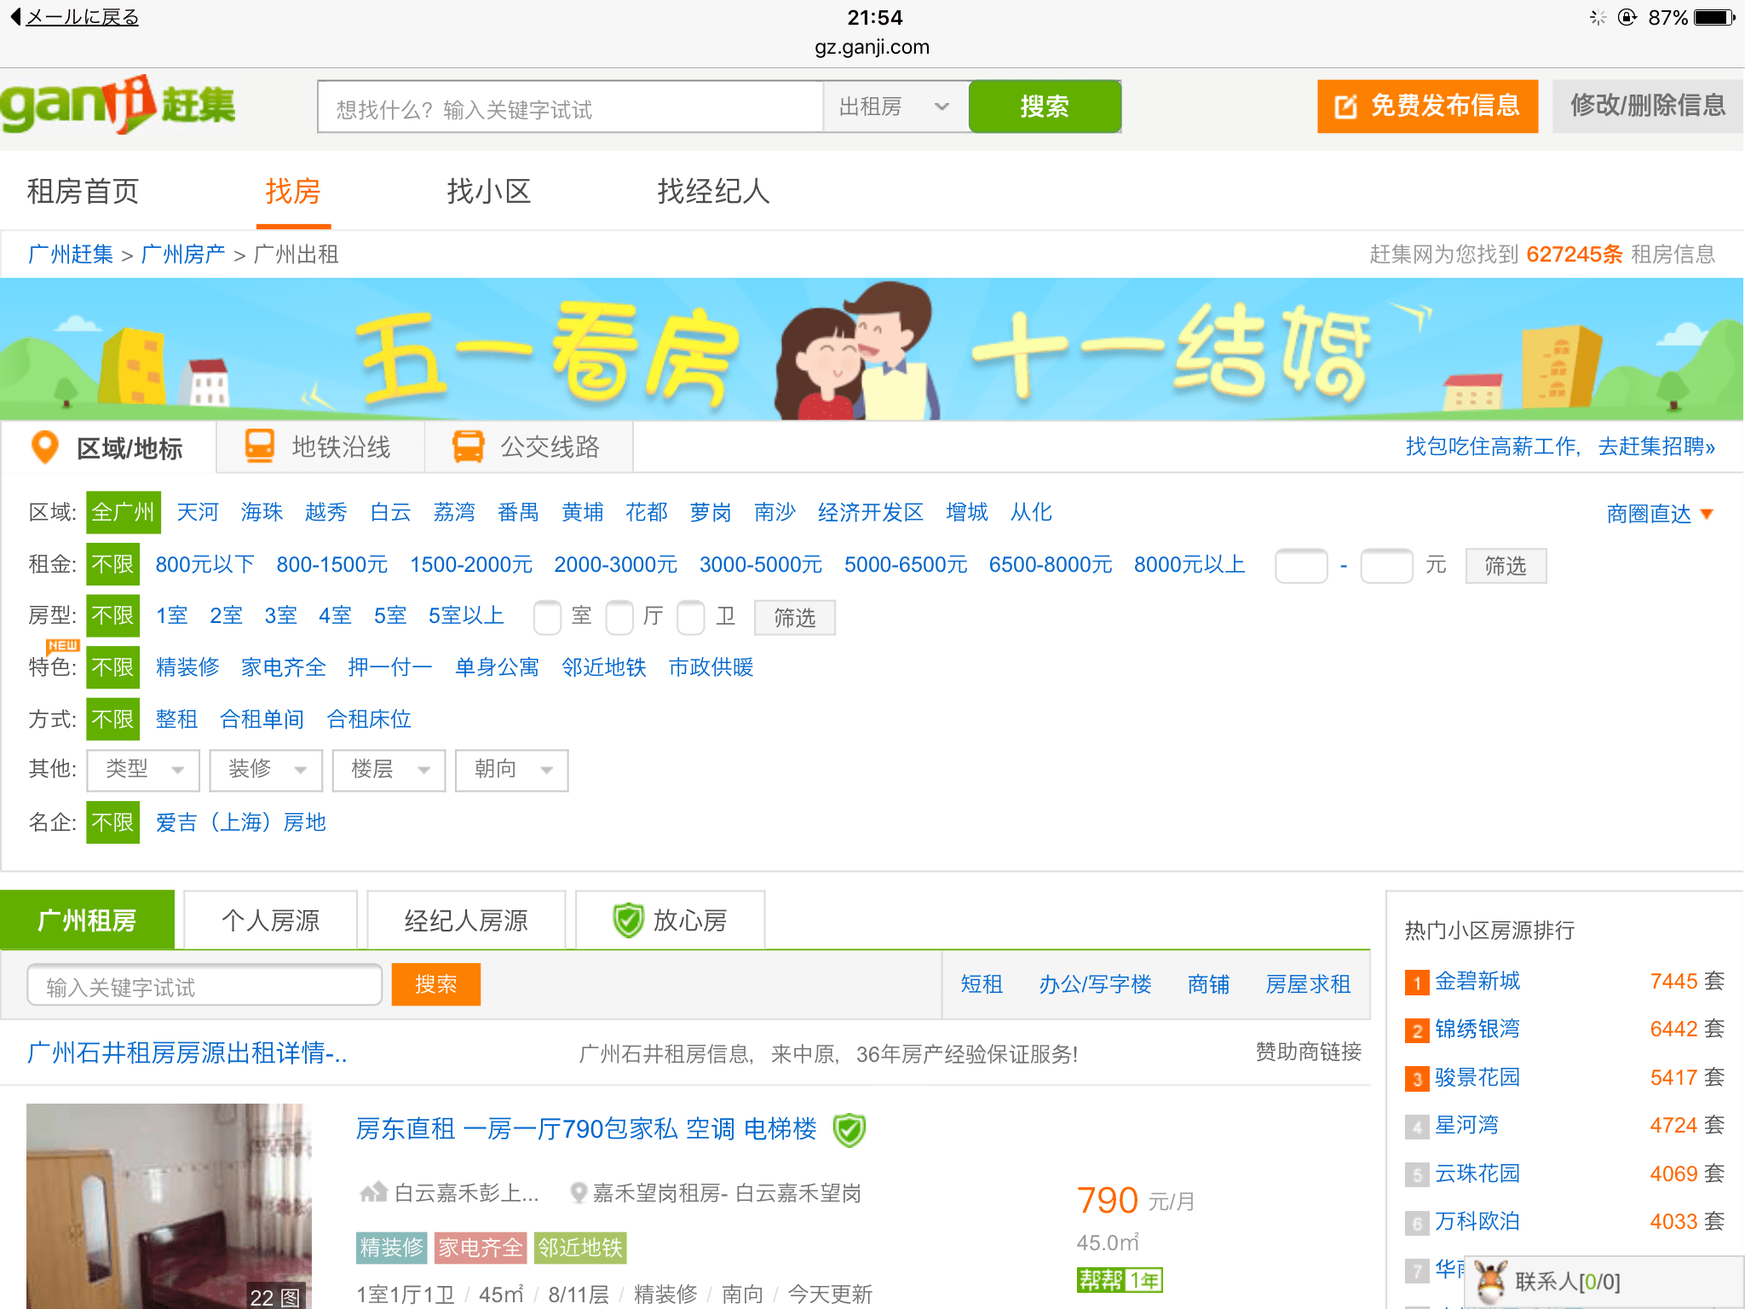Open the 出租房 category dropdown

pyautogui.click(x=895, y=107)
